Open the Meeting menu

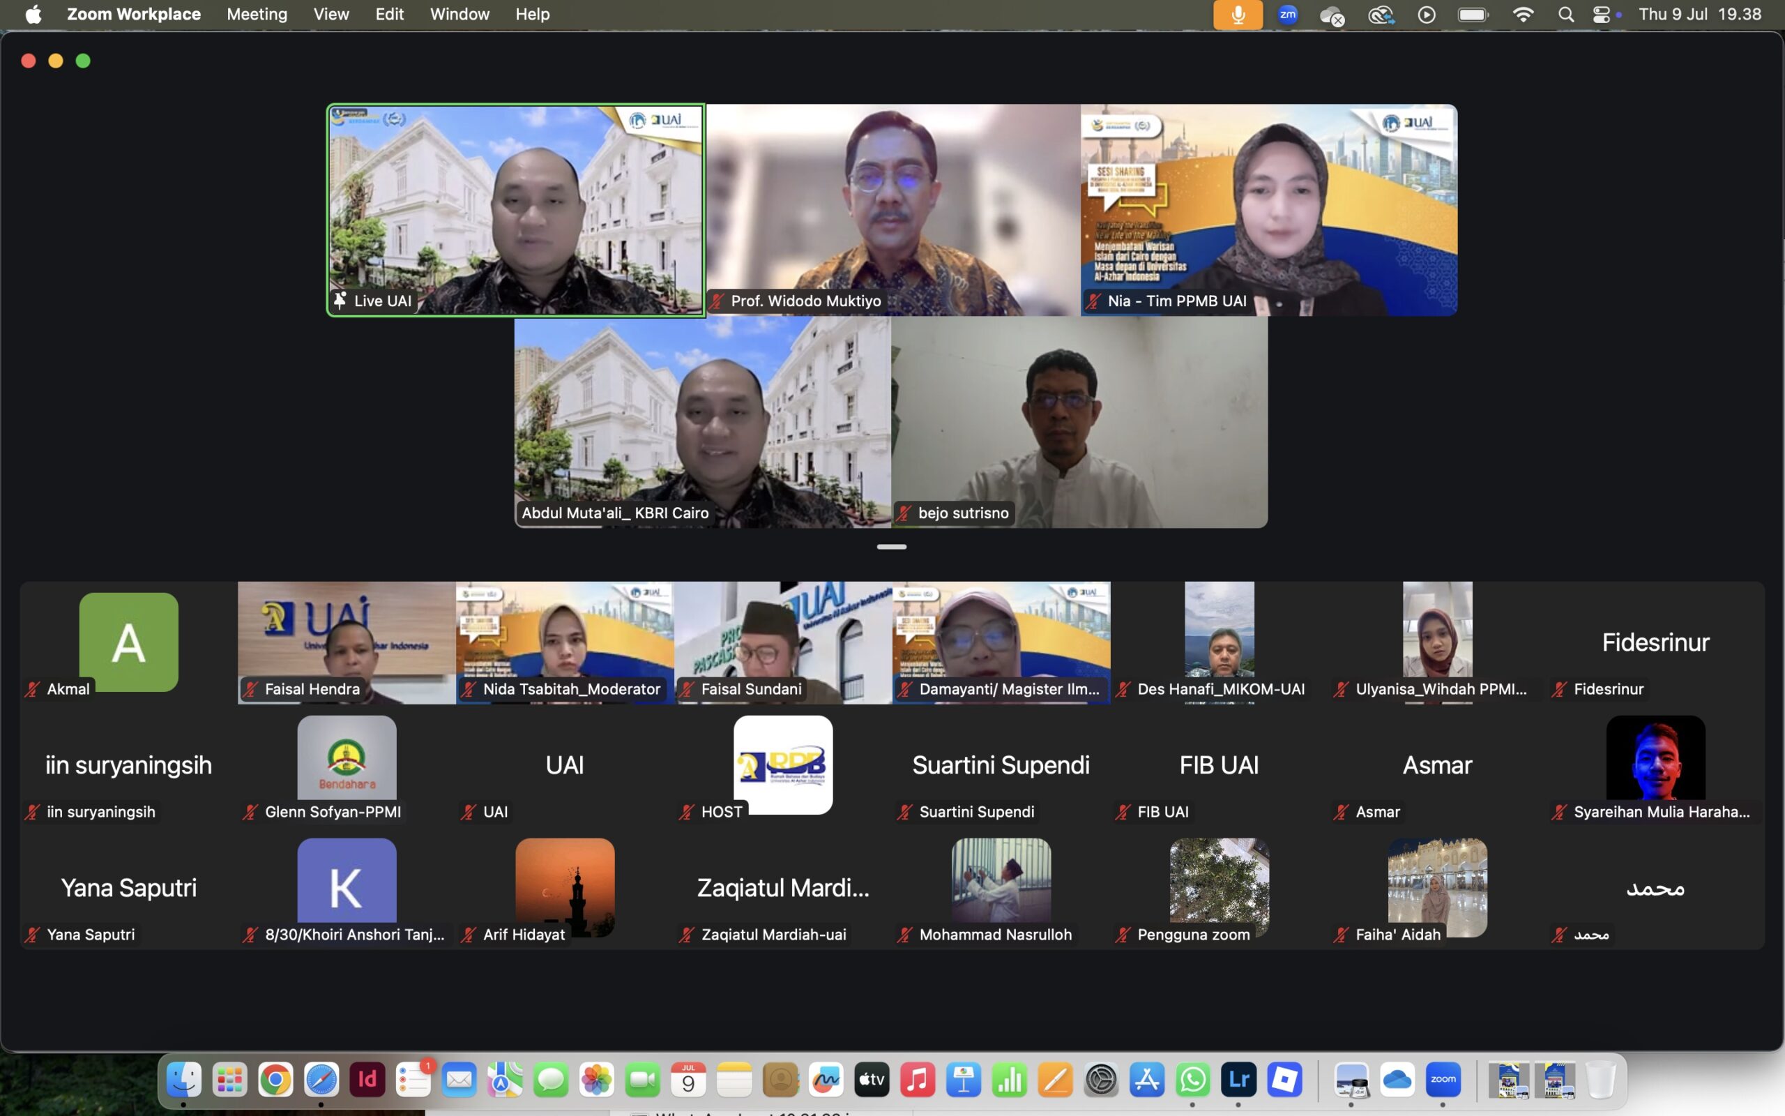257,14
